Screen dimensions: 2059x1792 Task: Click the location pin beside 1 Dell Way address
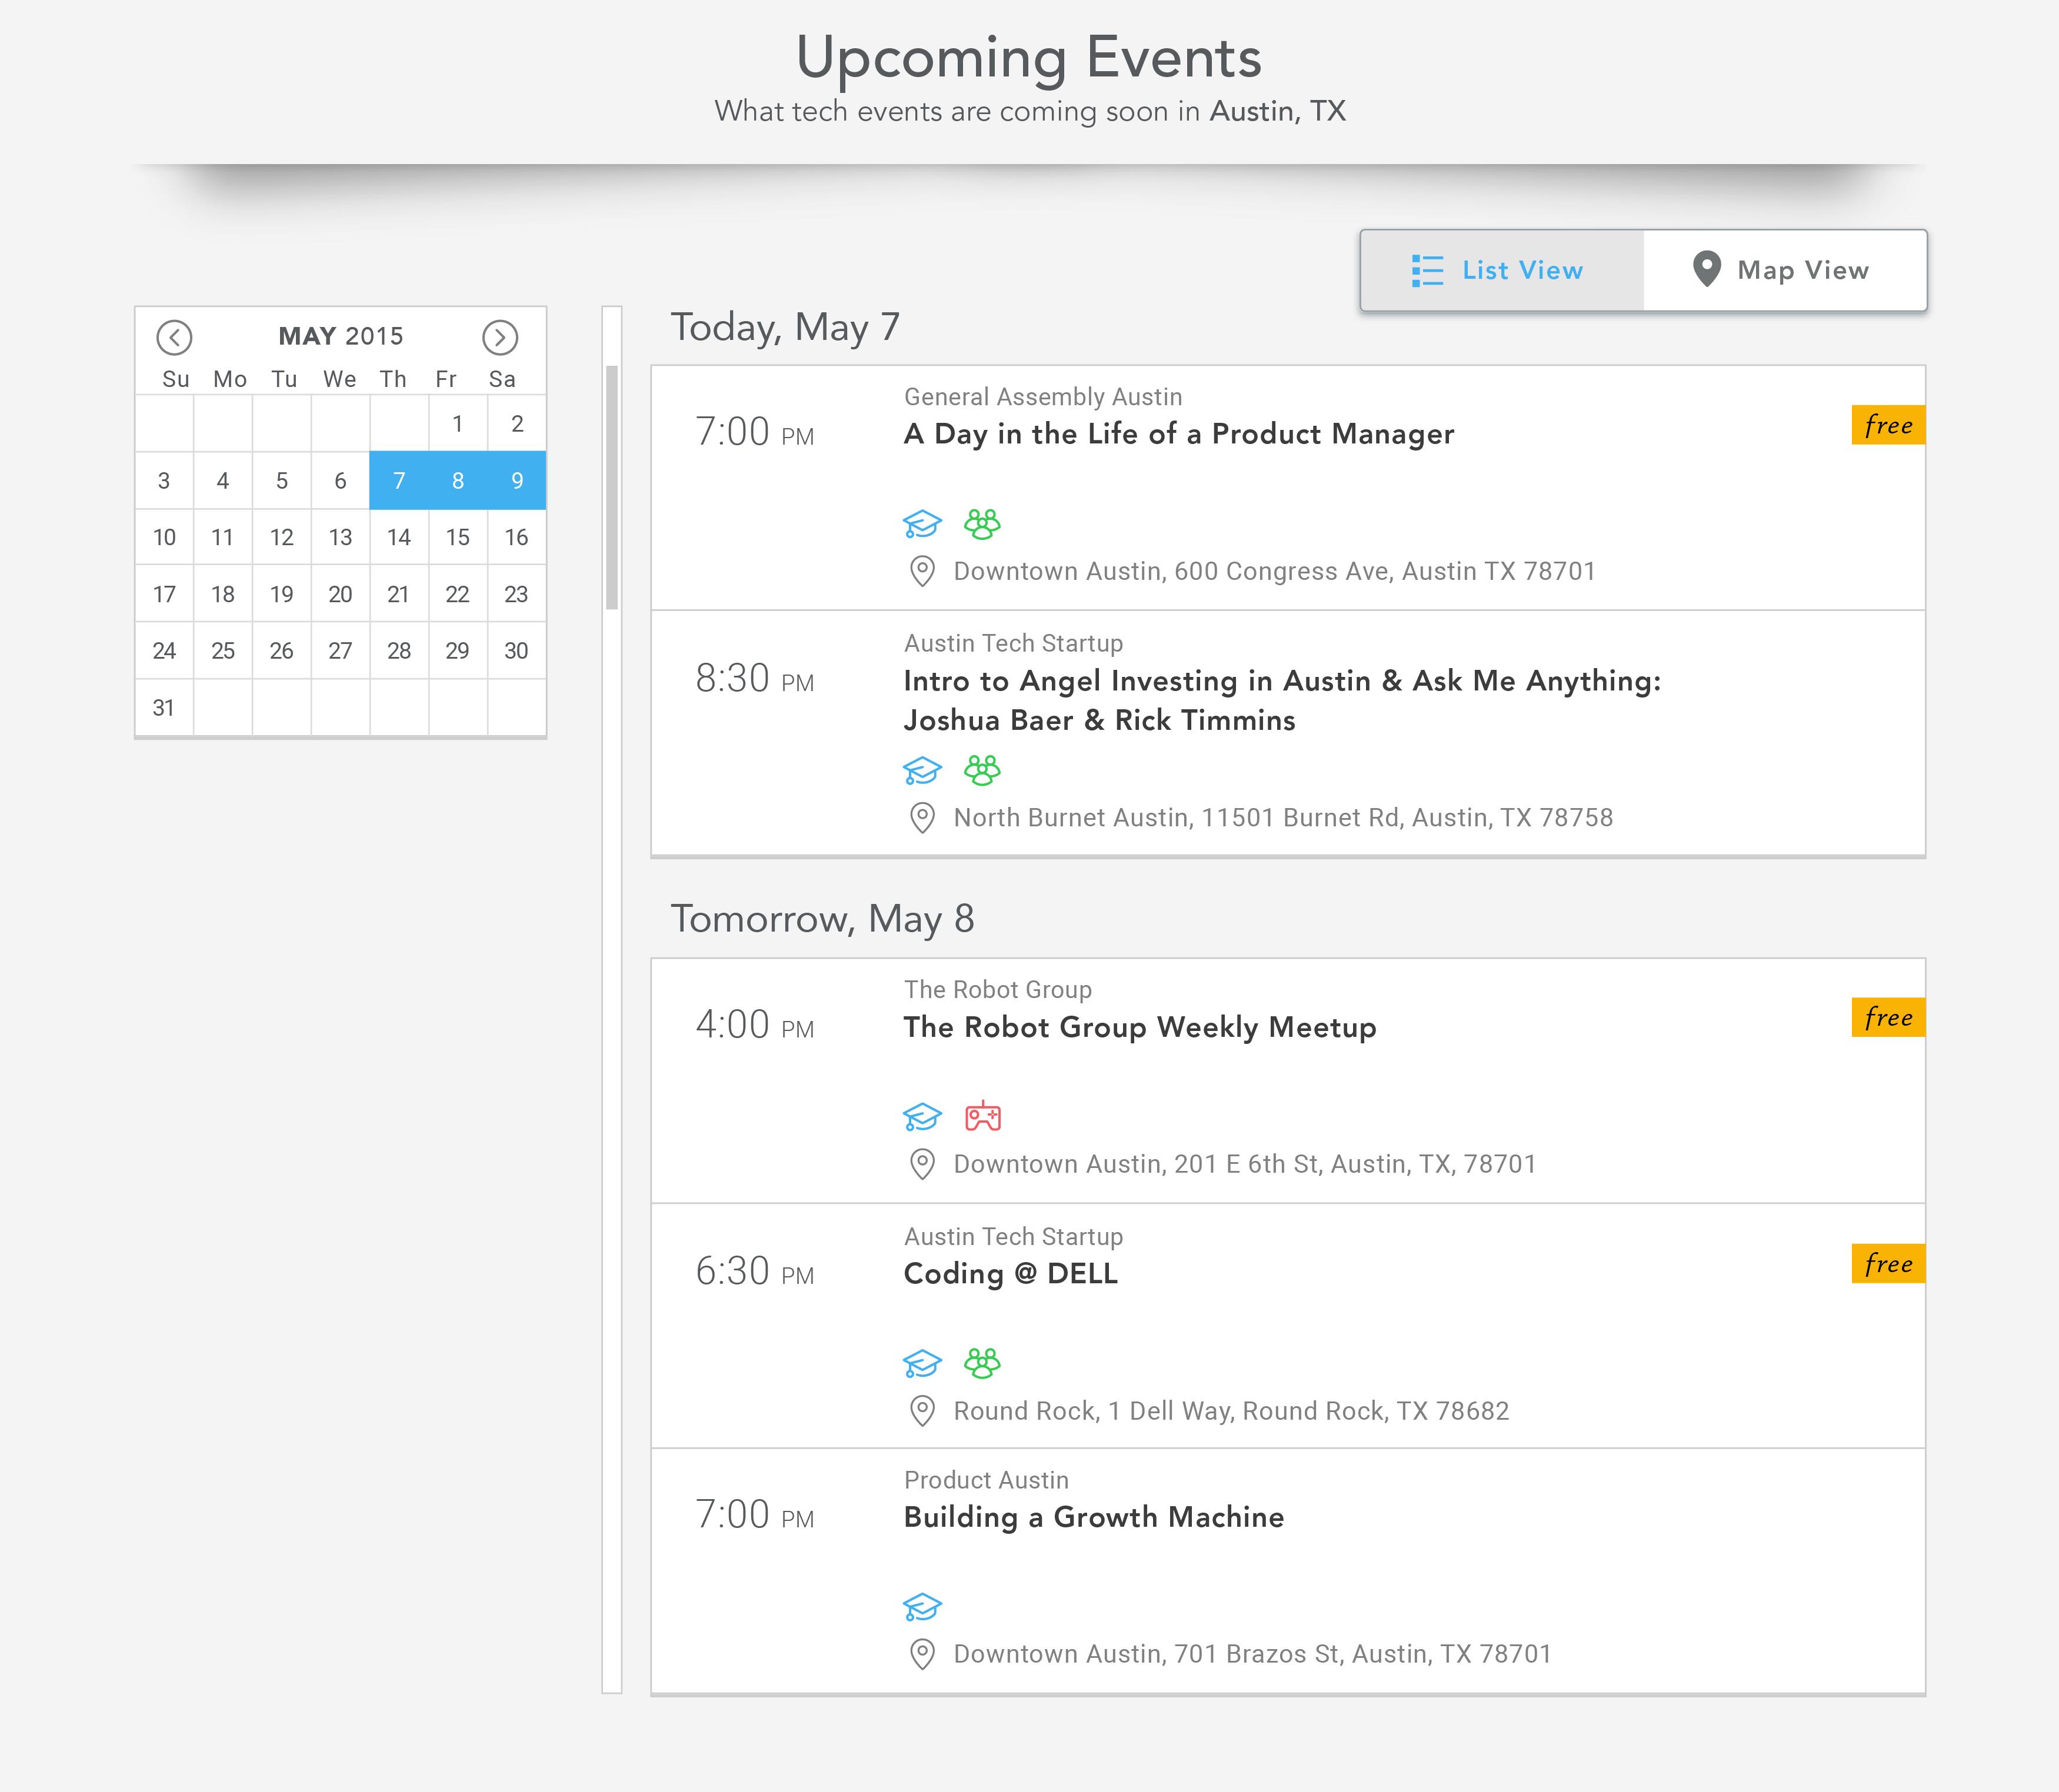(921, 1410)
